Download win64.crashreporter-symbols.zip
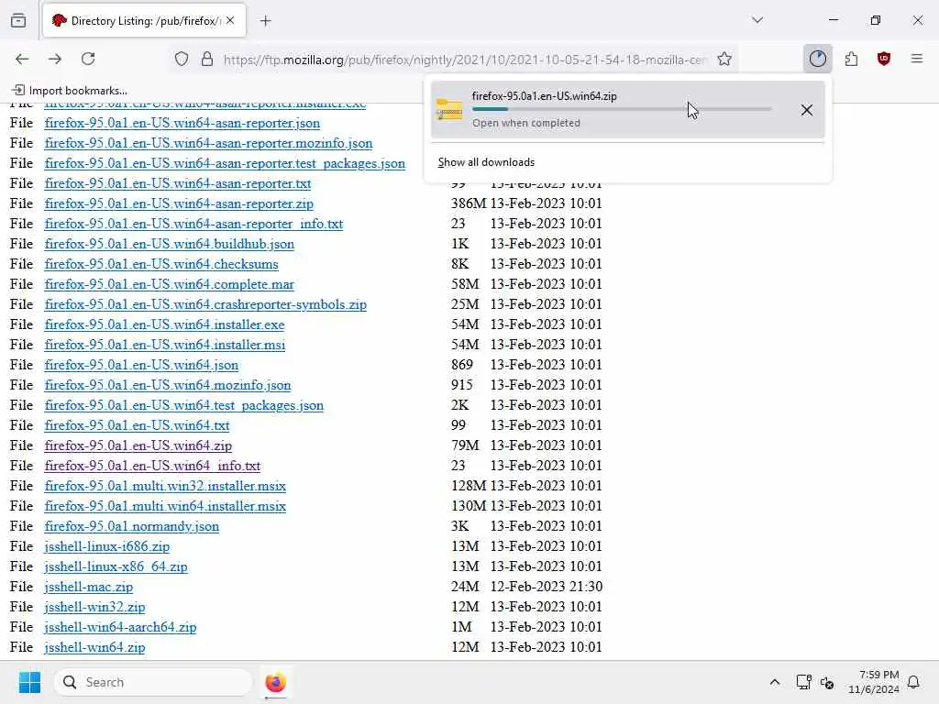 coord(205,304)
